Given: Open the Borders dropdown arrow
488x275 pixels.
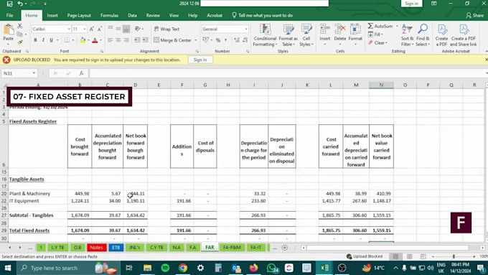Looking at the screenshot, I should (x=73, y=40).
